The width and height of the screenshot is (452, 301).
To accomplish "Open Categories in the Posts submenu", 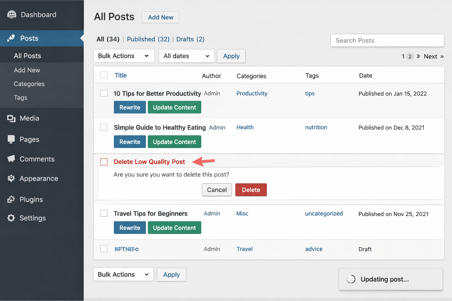I will tap(29, 84).
